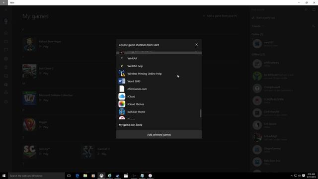
Task: Show hidden system tray icons
Action: click(292, 176)
